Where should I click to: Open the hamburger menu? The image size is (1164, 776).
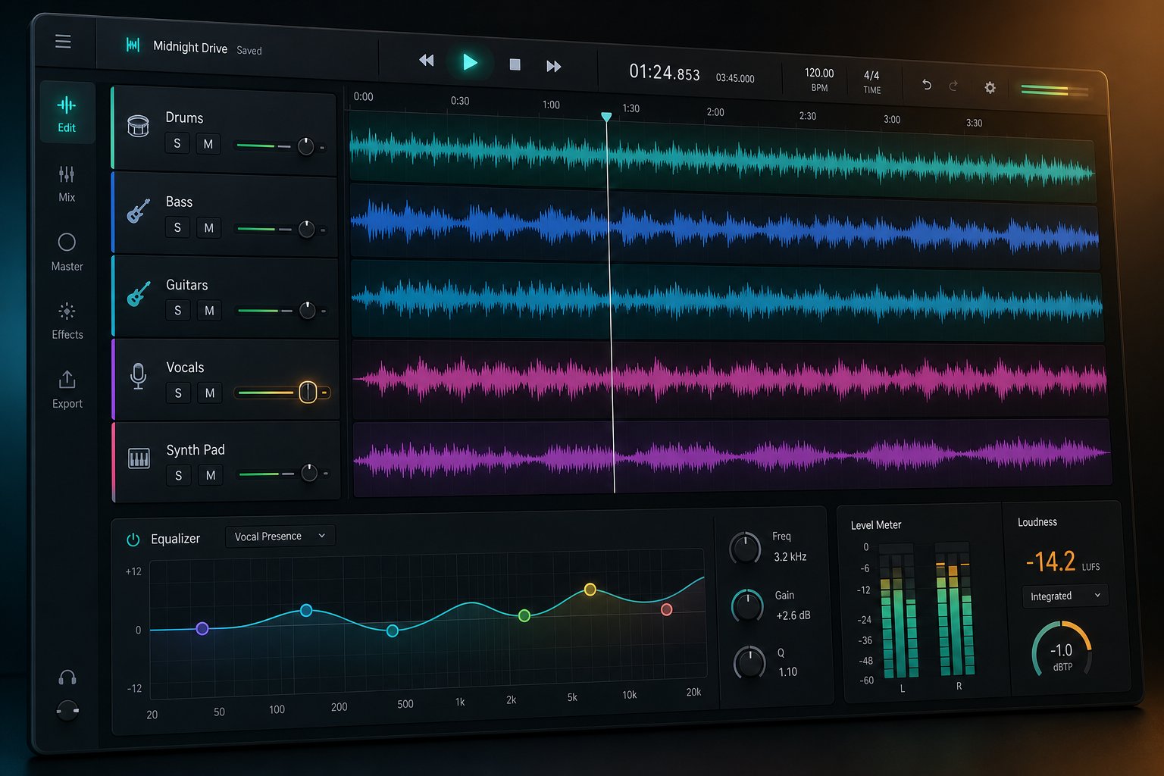point(63,41)
